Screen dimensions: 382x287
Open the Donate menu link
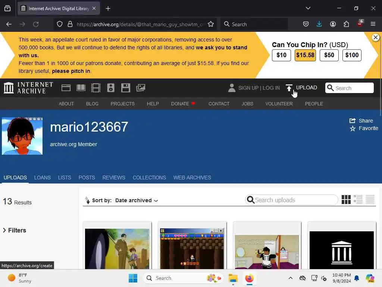point(183,104)
